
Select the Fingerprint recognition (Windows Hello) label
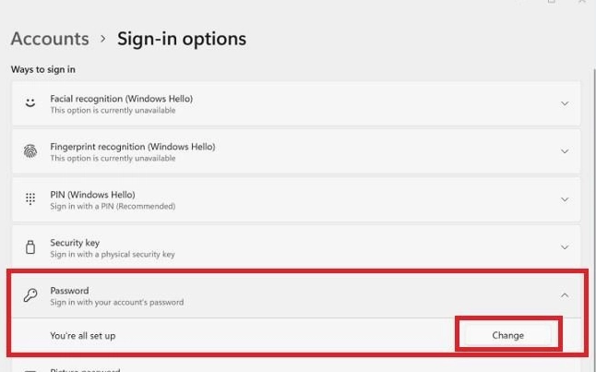132,147
